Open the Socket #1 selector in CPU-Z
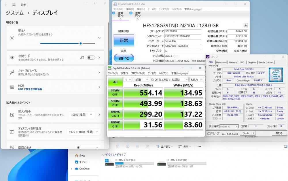 (229, 127)
